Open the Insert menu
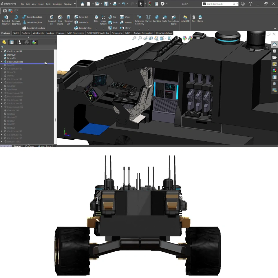The height and width of the screenshot is (278, 278). pyautogui.click(x=41, y=4)
